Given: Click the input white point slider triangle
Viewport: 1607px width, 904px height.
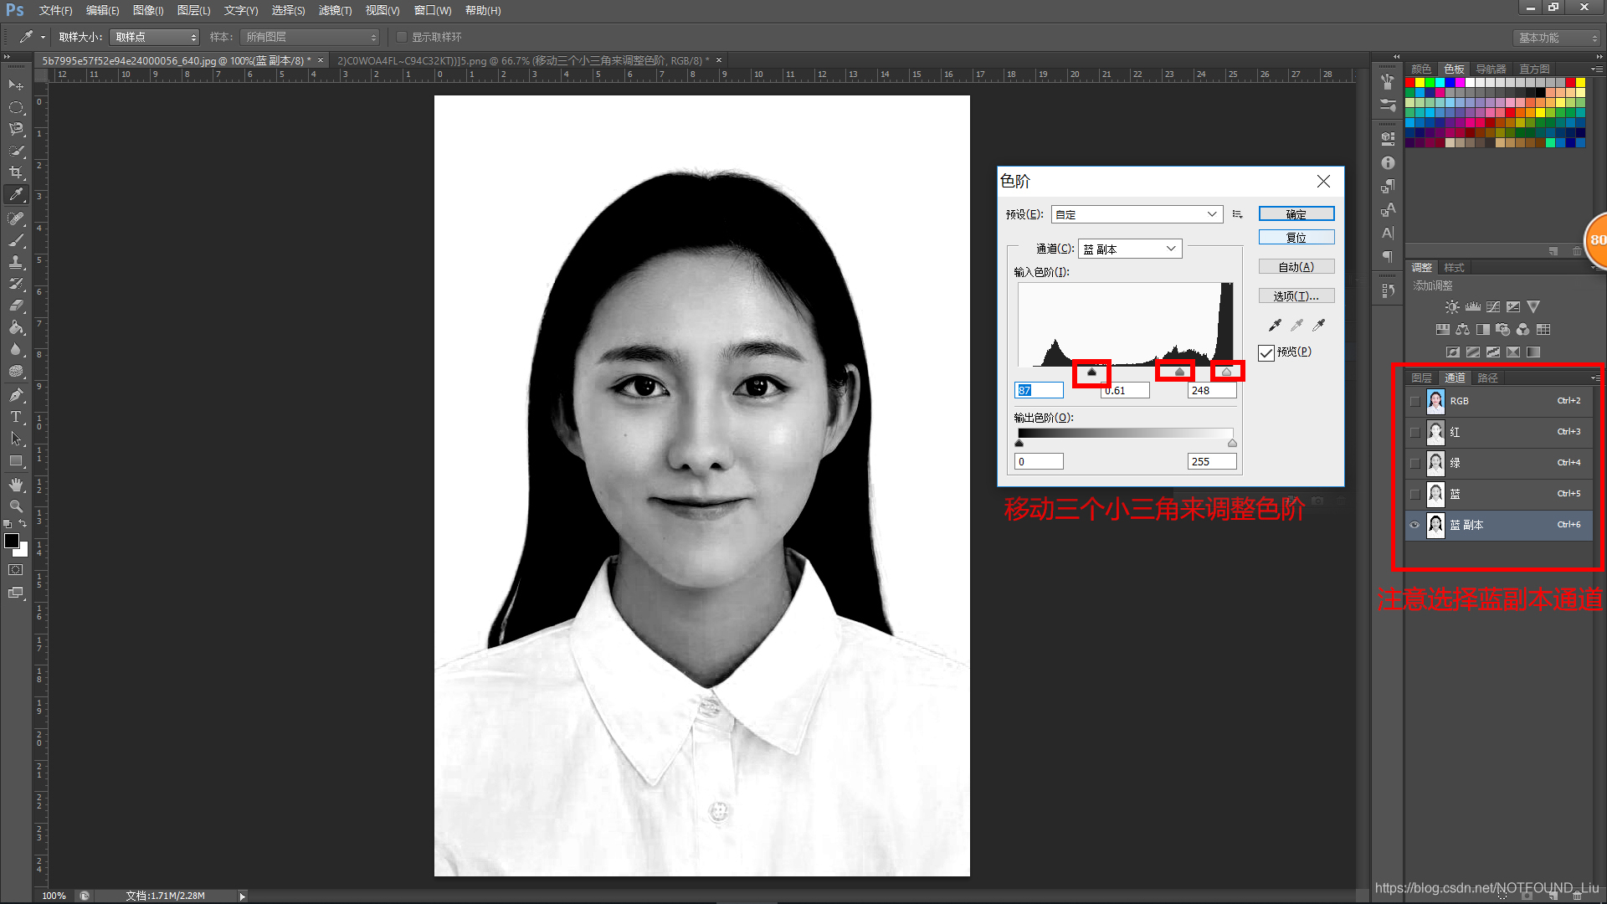Looking at the screenshot, I should click(1227, 372).
